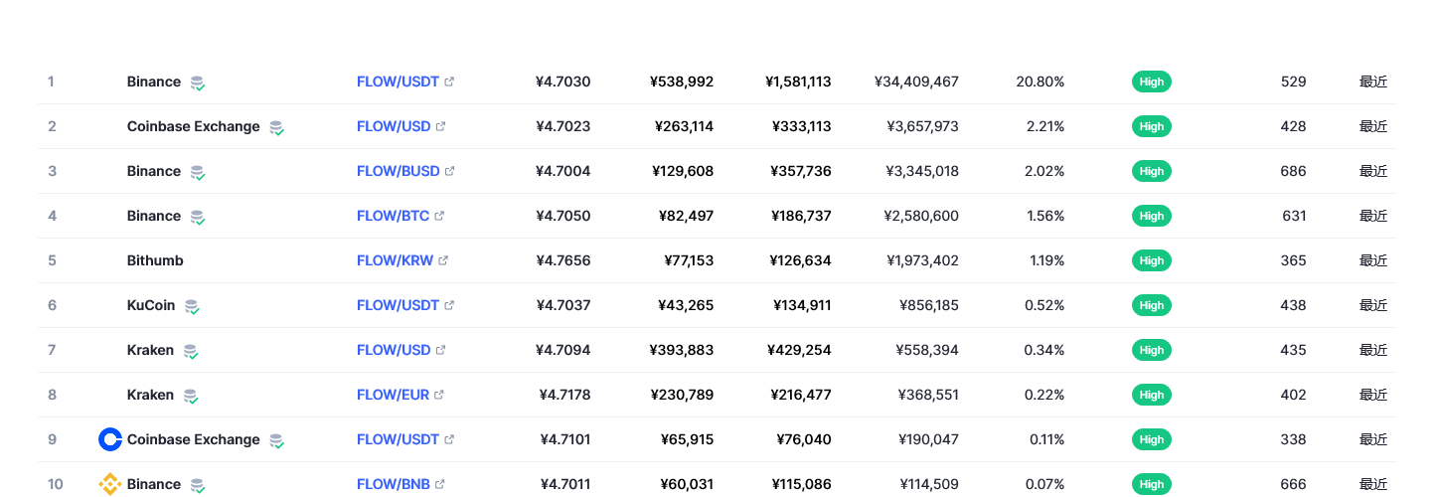Click Coinbase Exchange reserve icon in row 2
1441x497 pixels.
coord(276,127)
